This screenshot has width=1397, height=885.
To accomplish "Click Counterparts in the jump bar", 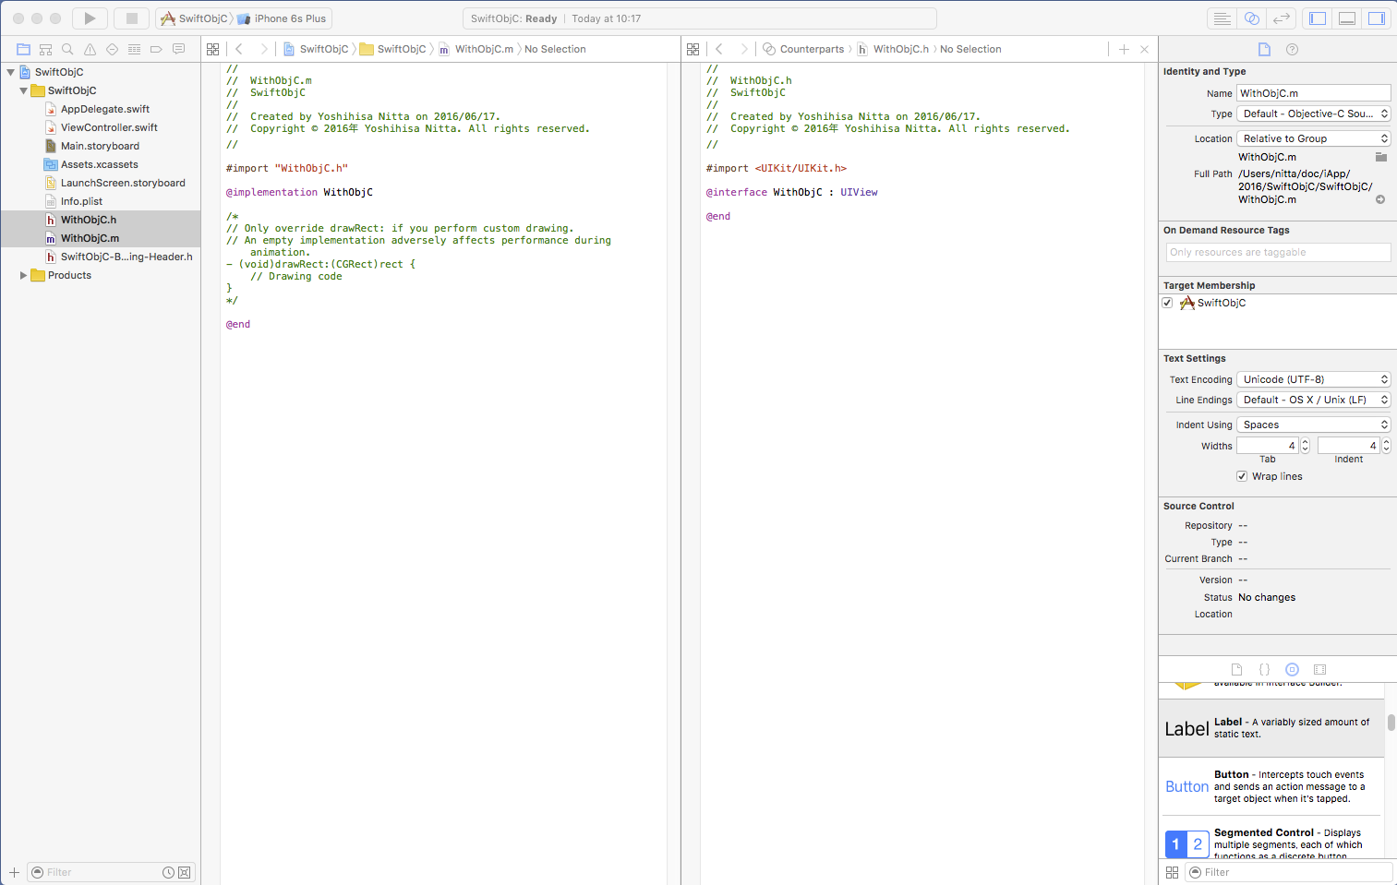I will click(x=812, y=49).
